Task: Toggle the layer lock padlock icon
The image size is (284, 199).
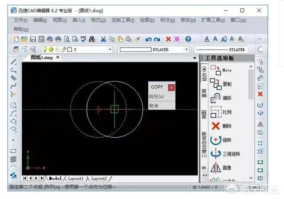Action: (x=63, y=50)
